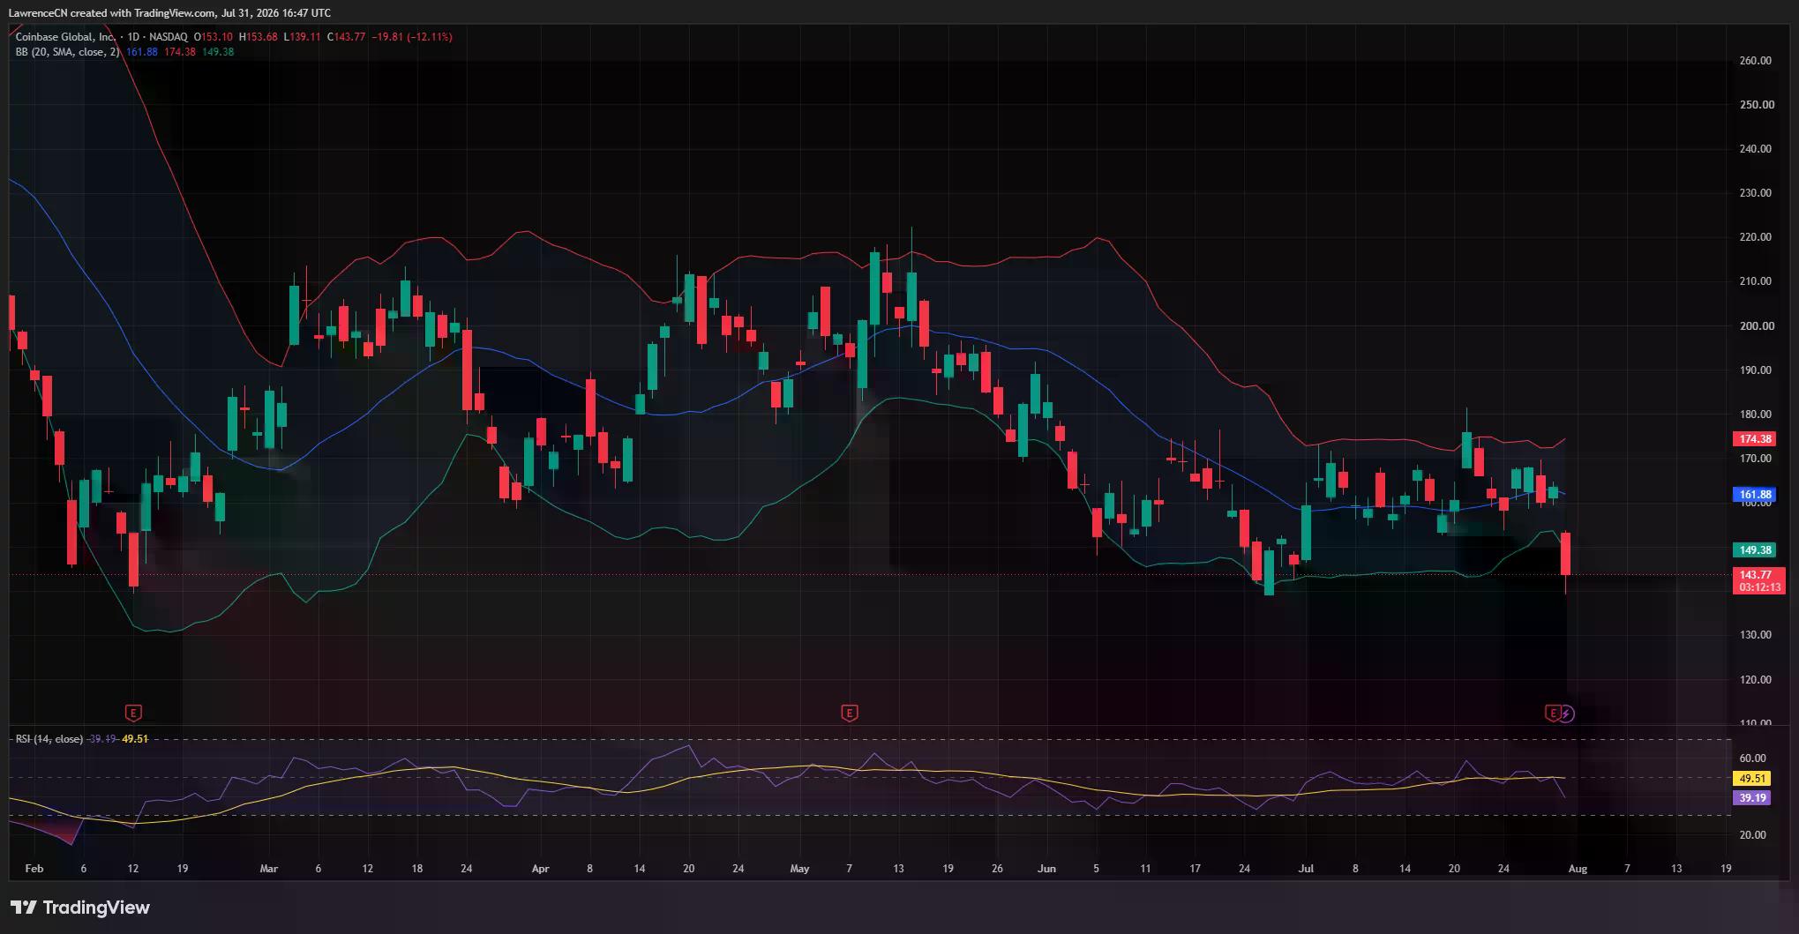Click the Mar label on time axis
The height and width of the screenshot is (934, 1799).
[x=269, y=869]
